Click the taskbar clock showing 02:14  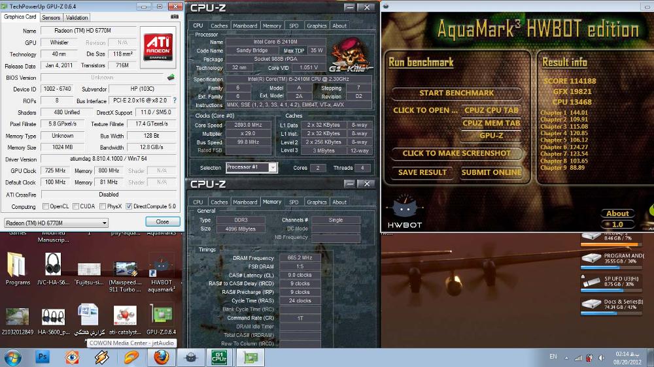627,358
